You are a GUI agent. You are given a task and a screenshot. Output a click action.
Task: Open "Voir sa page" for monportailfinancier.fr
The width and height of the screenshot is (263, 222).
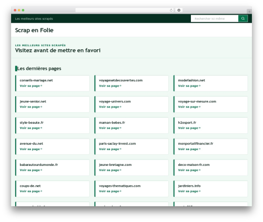pos(189,149)
